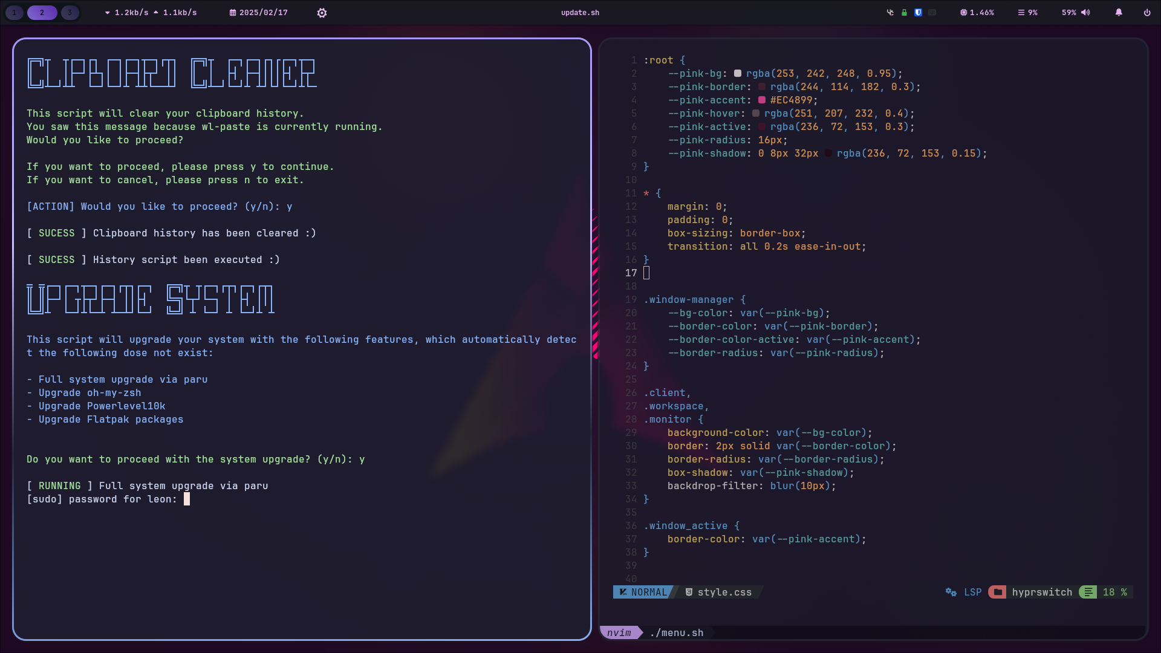Screen dimensions: 1161x653
Task: Click the speaker volume icon
Action: [1086, 13]
